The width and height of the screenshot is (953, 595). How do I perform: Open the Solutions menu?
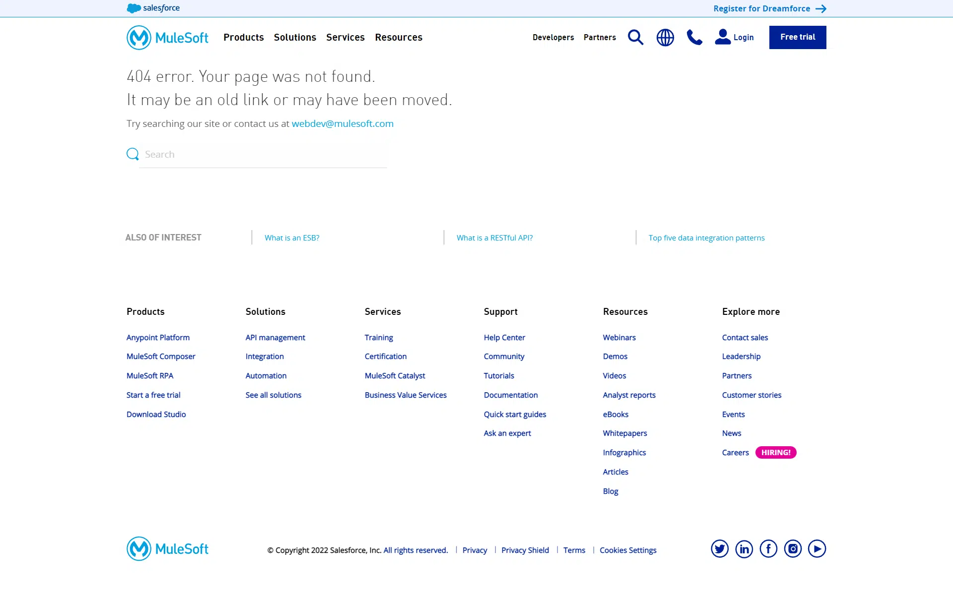pyautogui.click(x=295, y=37)
